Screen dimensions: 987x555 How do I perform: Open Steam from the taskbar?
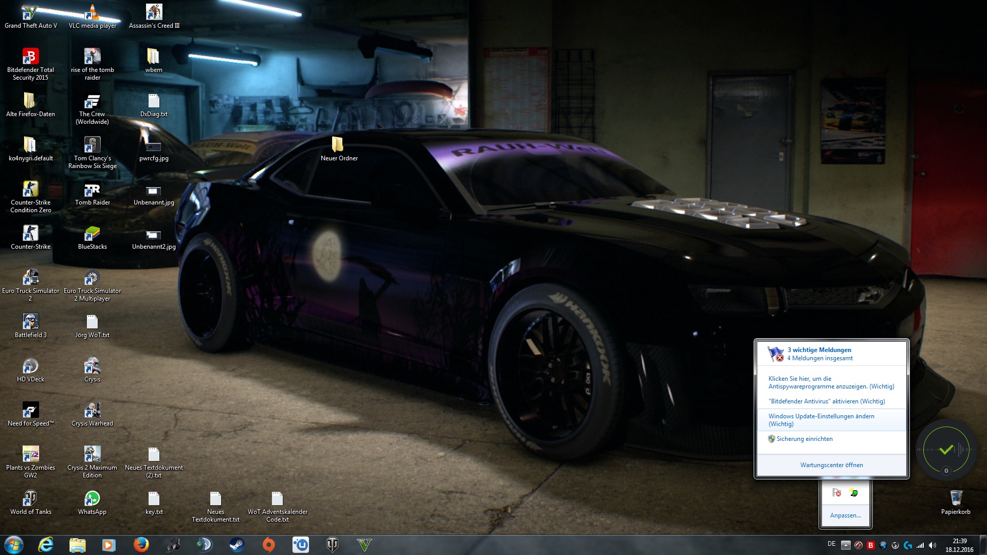tap(236, 545)
